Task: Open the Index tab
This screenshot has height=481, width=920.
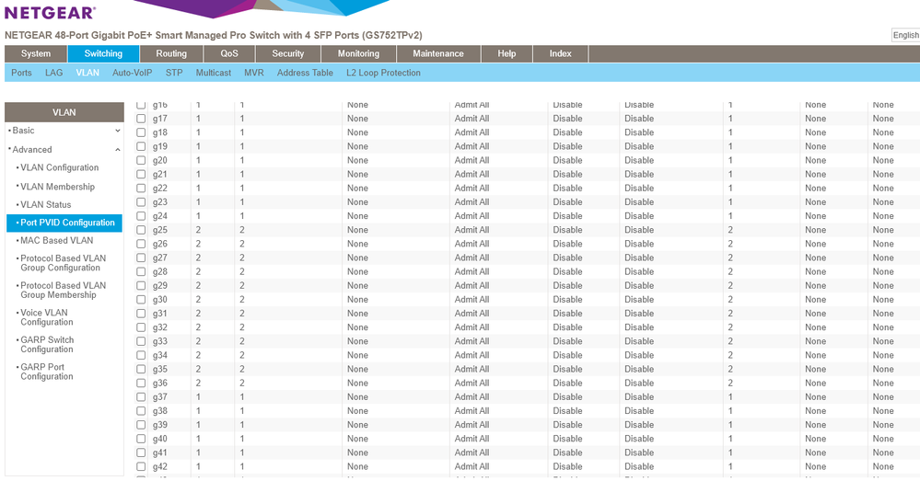Action: coord(560,53)
